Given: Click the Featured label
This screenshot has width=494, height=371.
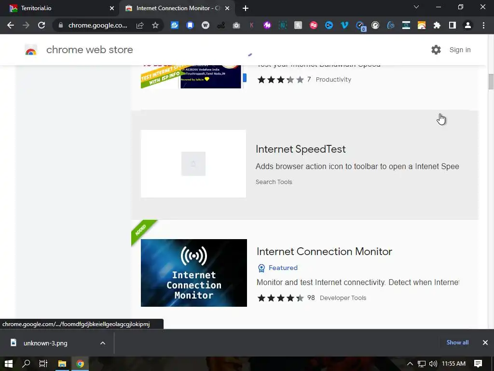Looking at the screenshot, I should [x=283, y=268].
